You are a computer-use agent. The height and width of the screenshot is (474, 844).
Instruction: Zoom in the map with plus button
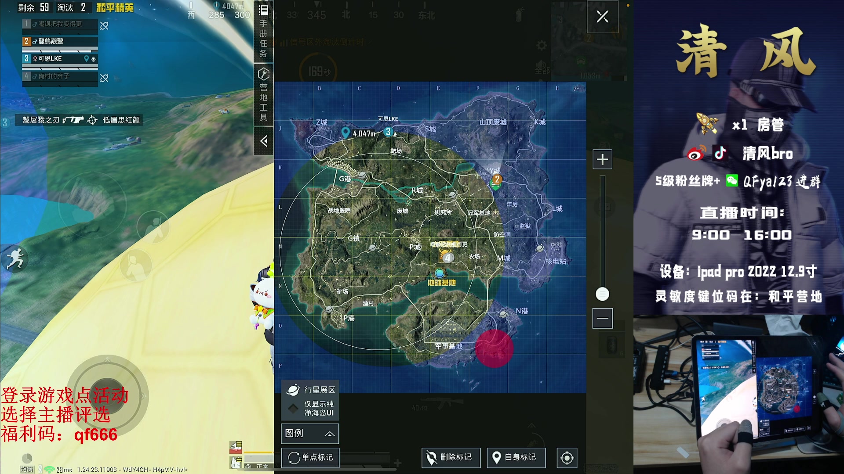[602, 159]
